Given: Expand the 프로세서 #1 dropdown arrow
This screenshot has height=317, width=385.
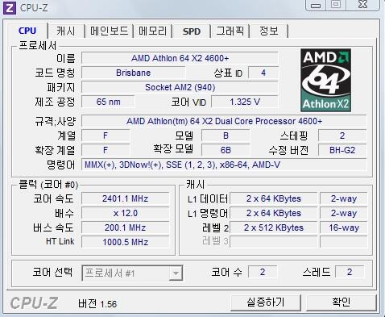Looking at the screenshot, I should (176, 273).
